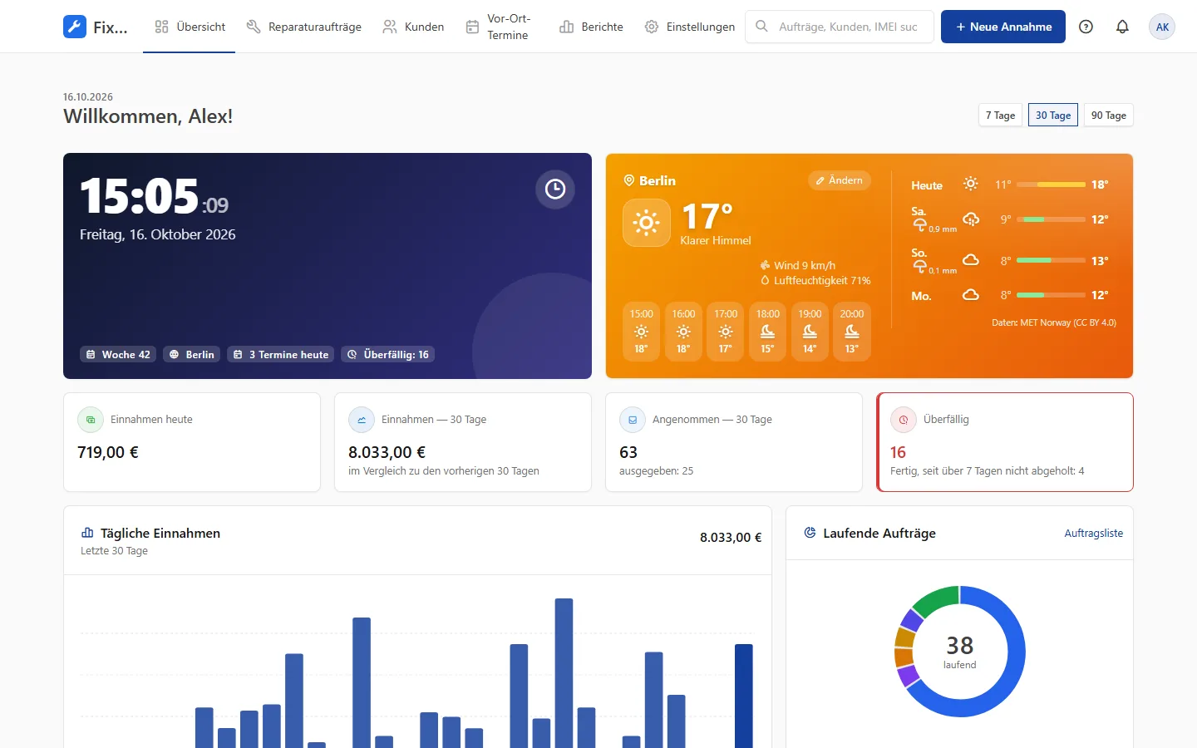Click the clock icon on time card

coord(555,189)
